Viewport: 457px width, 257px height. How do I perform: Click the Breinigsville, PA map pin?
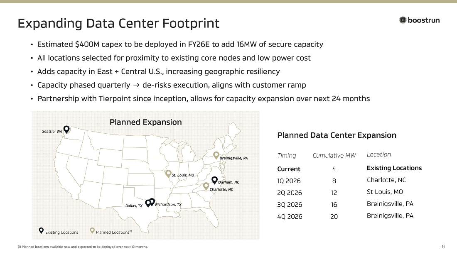[x=216, y=155]
